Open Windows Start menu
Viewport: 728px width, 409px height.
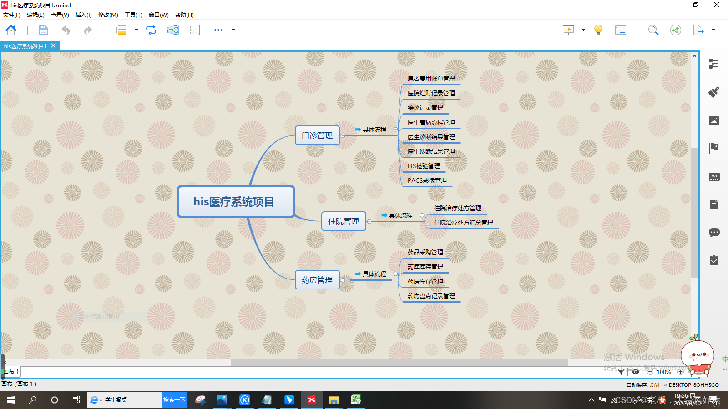(x=11, y=400)
